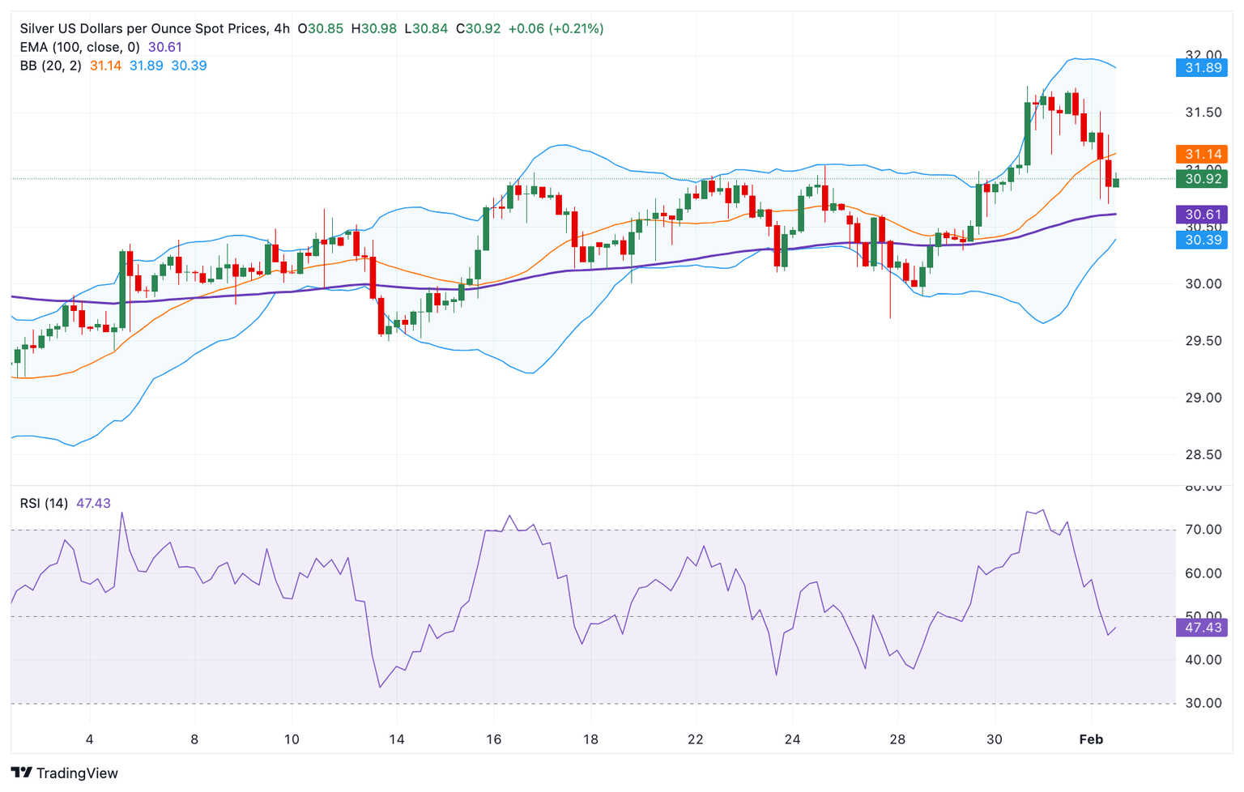Screen dimensions: 1244x792
Task: Click the RSI (14) indicator label
Action: click(x=44, y=504)
